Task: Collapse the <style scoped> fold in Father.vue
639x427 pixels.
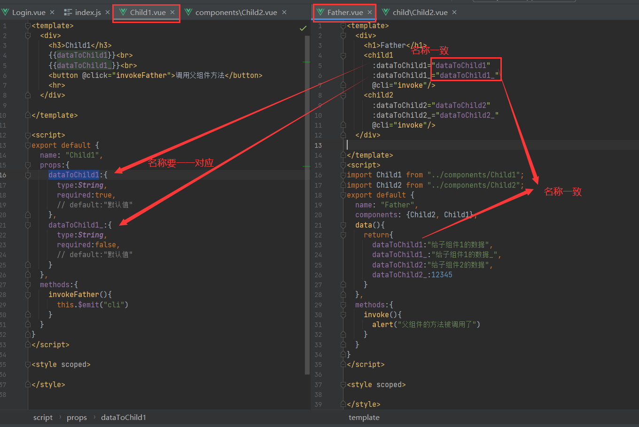Action: (343, 385)
